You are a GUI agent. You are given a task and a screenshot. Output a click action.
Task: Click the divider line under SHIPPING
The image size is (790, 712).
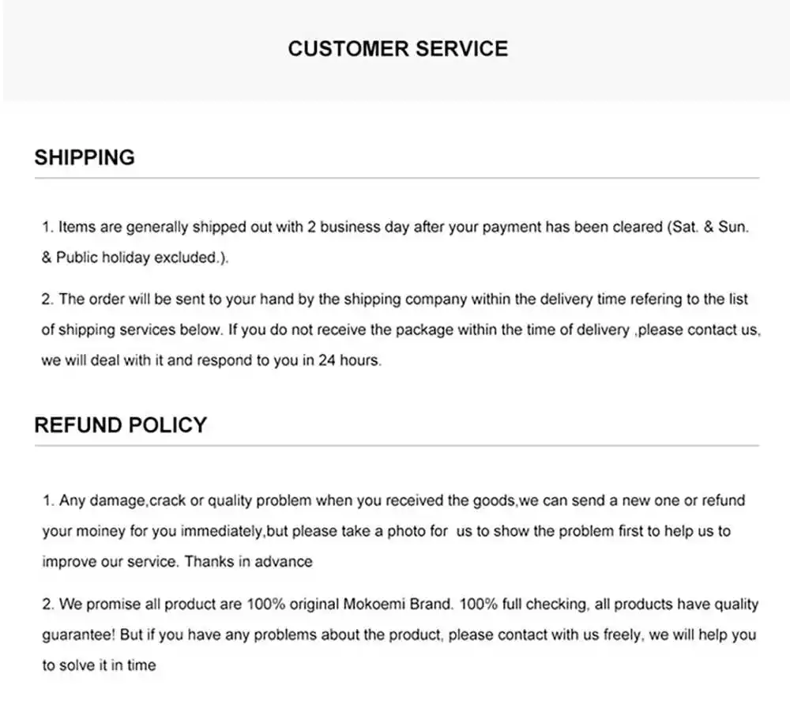coord(397,178)
